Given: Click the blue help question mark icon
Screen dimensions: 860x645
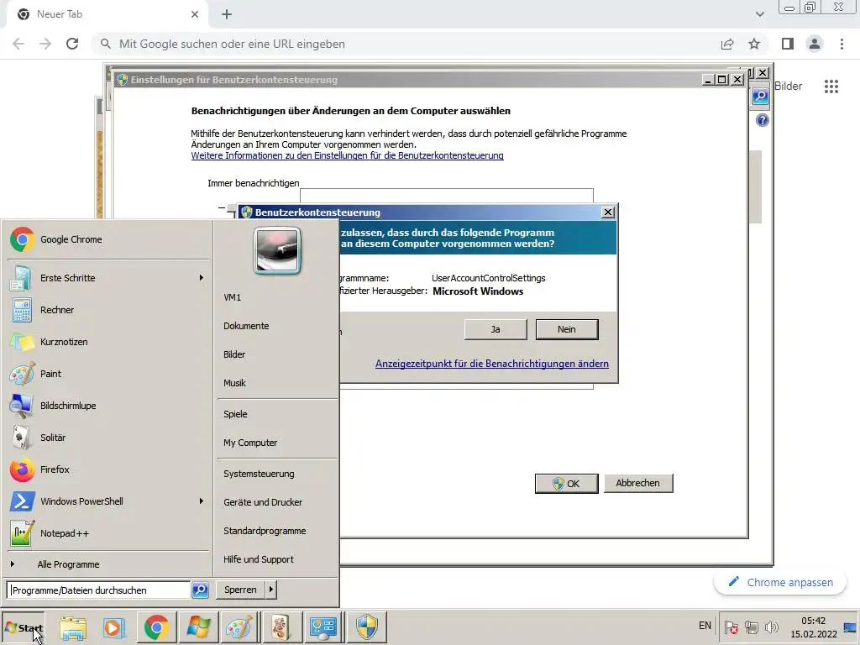Looking at the screenshot, I should (762, 120).
